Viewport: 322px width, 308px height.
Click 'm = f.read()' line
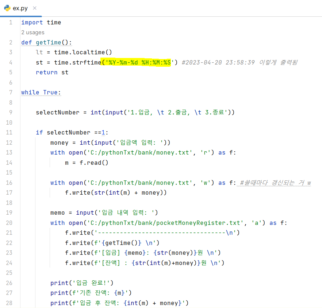tap(87, 163)
